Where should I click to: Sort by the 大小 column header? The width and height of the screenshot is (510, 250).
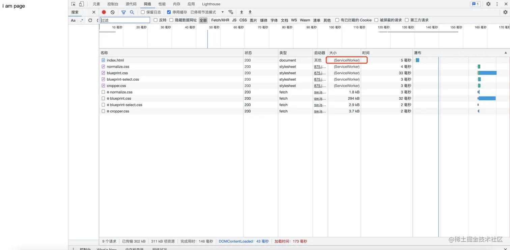pyautogui.click(x=344, y=53)
